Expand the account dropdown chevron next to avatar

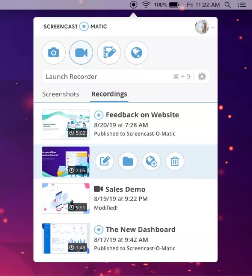[213, 27]
